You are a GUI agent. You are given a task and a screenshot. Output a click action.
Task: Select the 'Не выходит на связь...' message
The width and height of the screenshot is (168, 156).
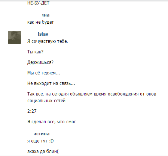pos(51,83)
